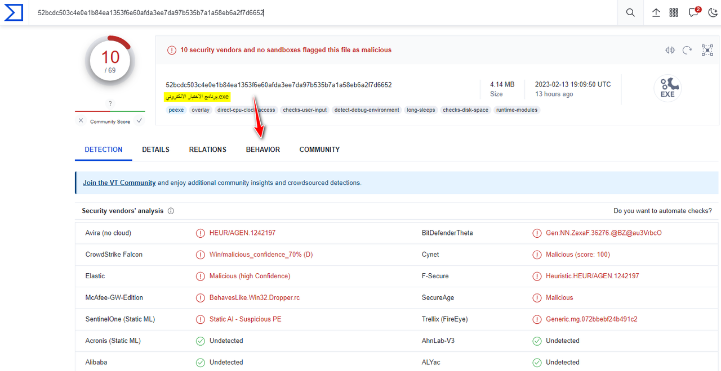
Task: Click BehavesLike.Win32.Dropper.rc result
Action: click(x=255, y=297)
